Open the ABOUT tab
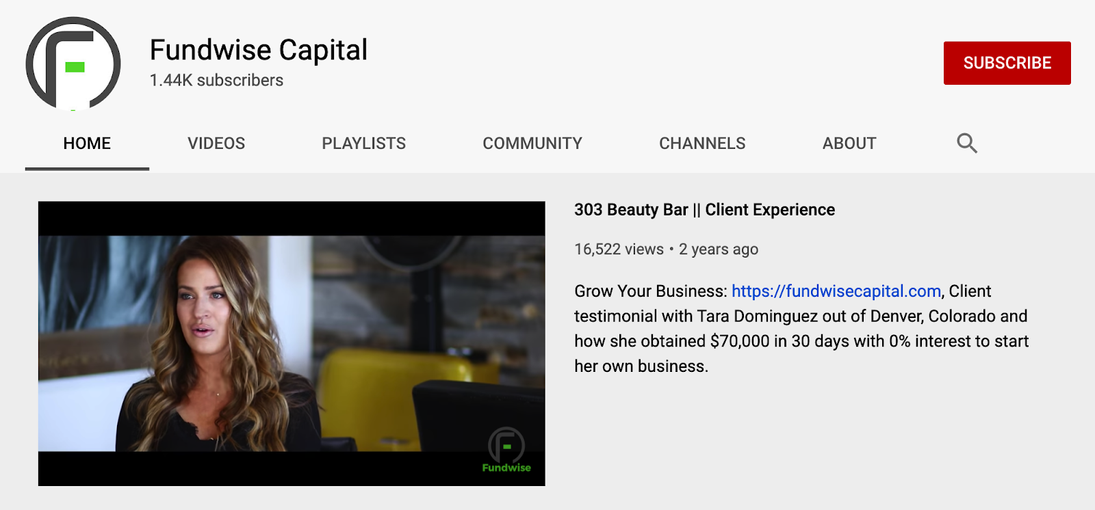 tap(849, 144)
